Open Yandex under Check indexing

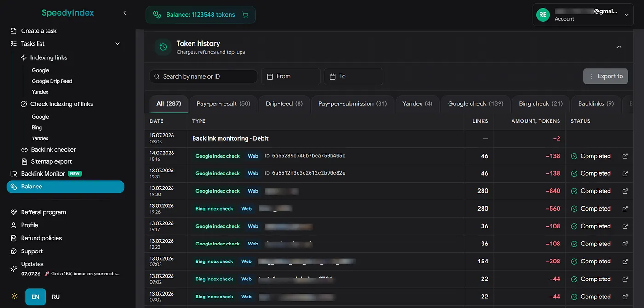40,138
